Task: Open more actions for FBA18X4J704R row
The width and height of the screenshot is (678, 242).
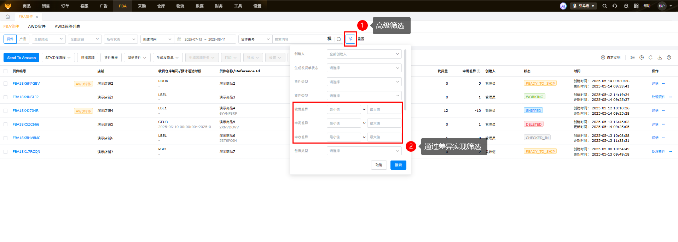Action: tap(663, 111)
